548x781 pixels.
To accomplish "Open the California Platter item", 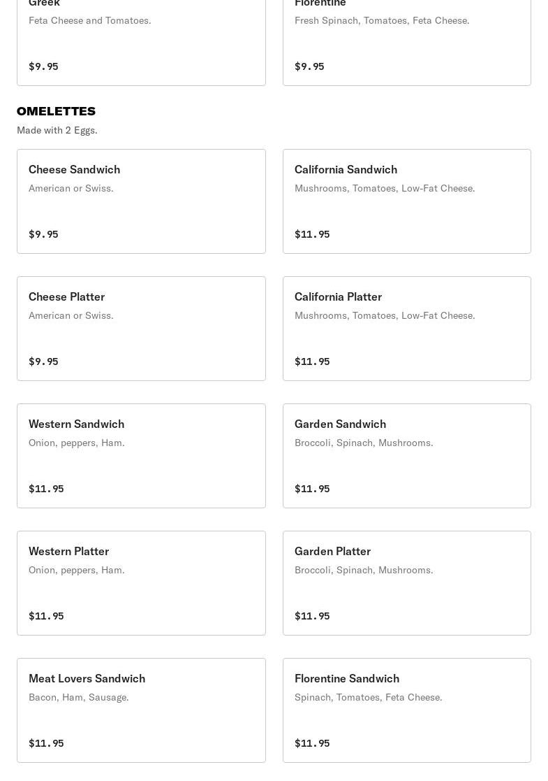I will pos(406,329).
